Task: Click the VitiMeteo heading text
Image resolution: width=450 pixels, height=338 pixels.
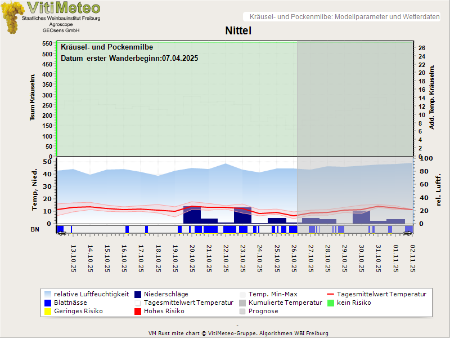Action: (64, 8)
